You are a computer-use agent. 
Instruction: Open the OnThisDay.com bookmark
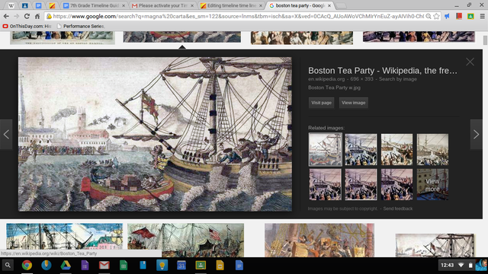[x=27, y=26]
